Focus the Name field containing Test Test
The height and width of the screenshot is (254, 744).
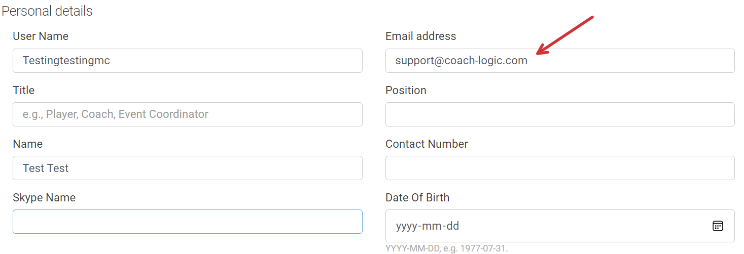tap(188, 168)
